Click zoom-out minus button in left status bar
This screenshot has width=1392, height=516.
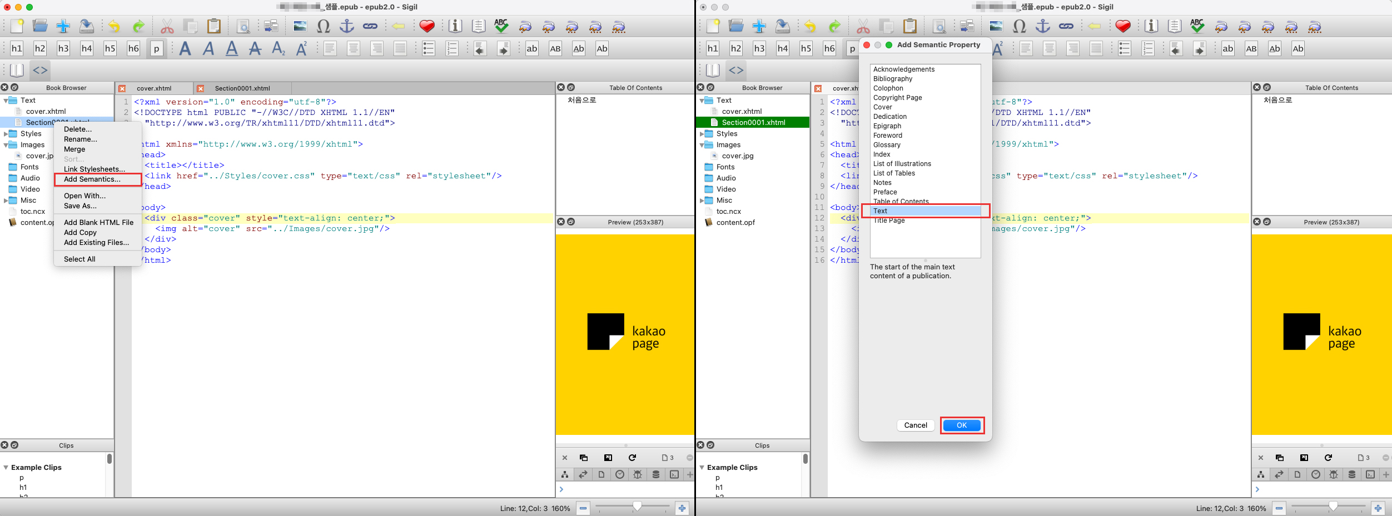583,508
